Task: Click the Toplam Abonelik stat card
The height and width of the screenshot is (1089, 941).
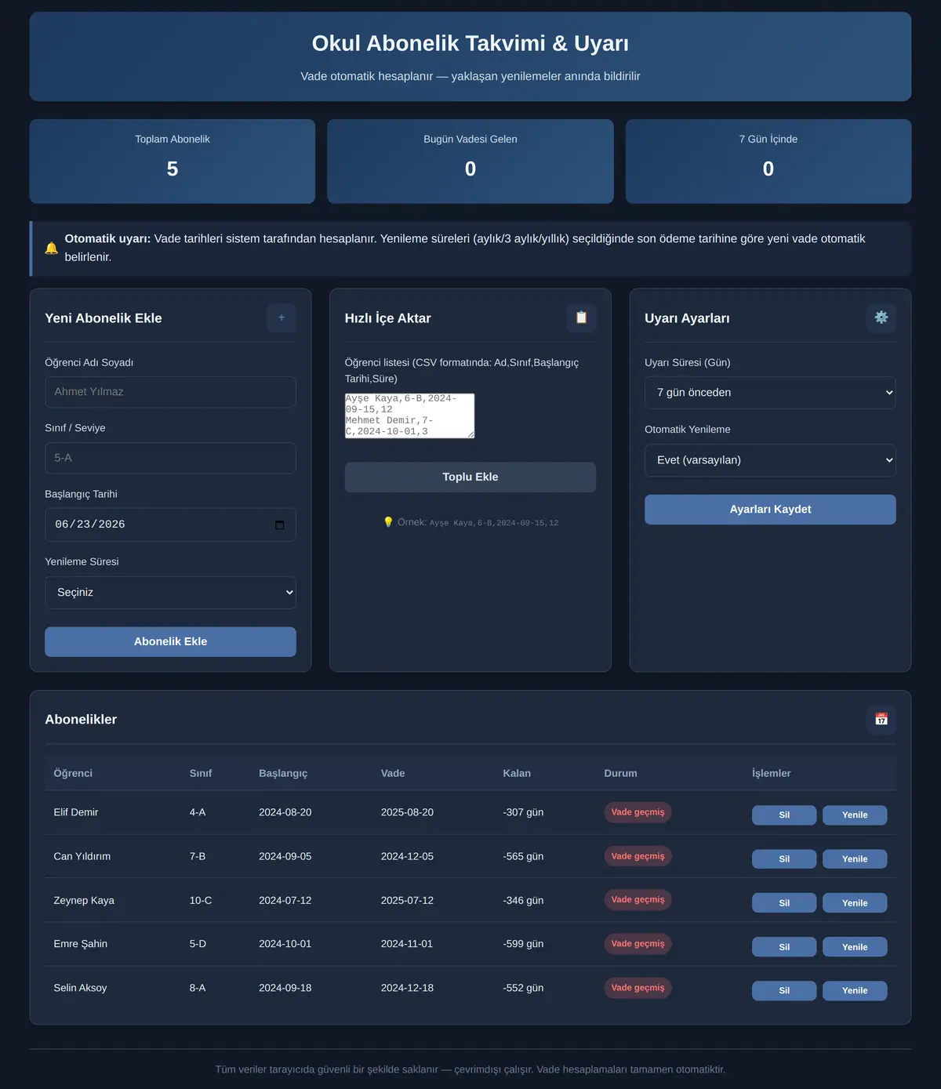Action: click(173, 162)
